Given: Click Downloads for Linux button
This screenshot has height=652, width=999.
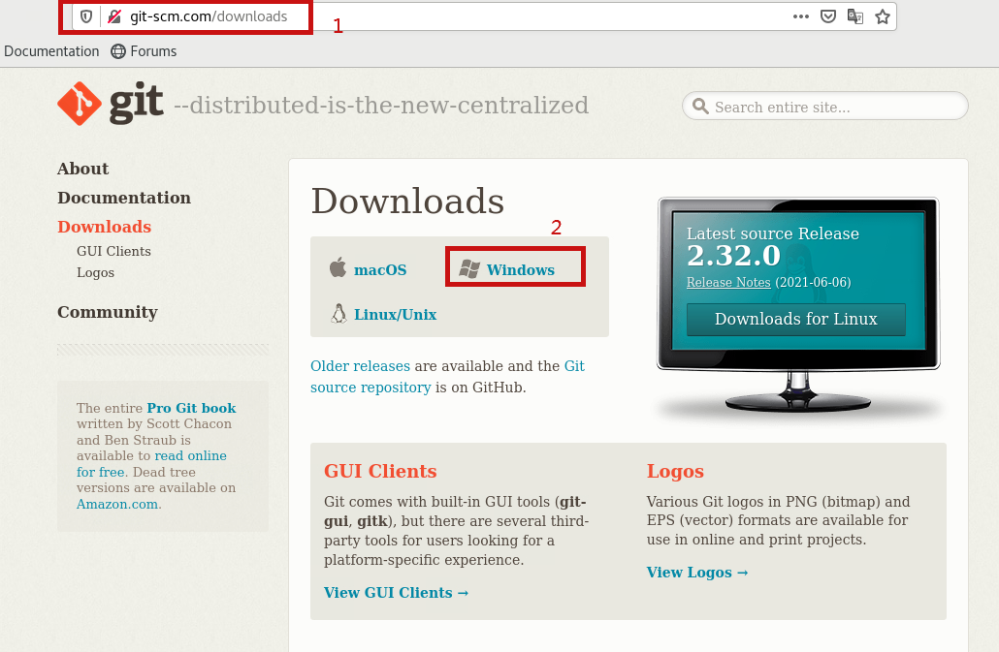Looking at the screenshot, I should pyautogui.click(x=795, y=320).
